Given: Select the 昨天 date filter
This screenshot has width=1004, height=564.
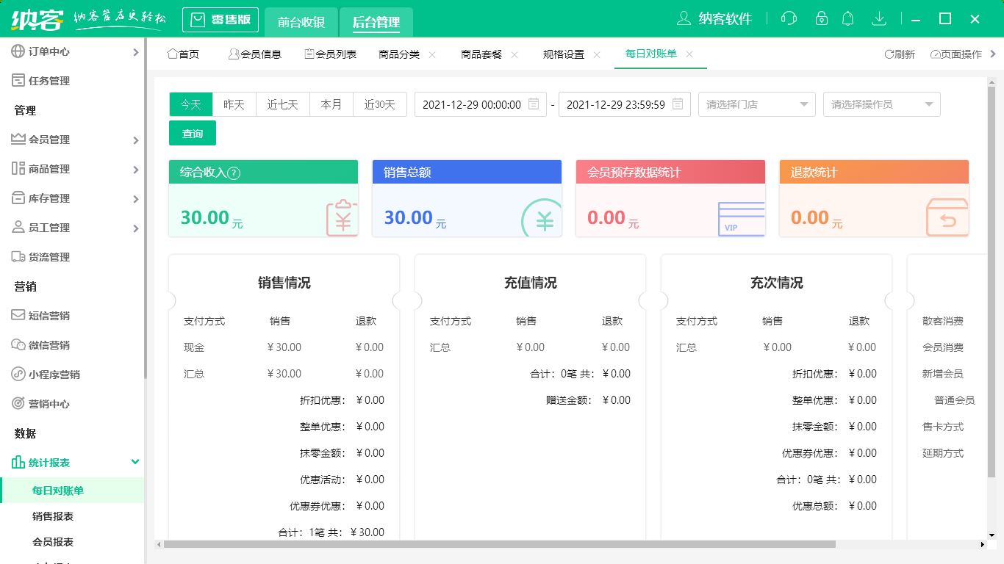Looking at the screenshot, I should pos(234,104).
